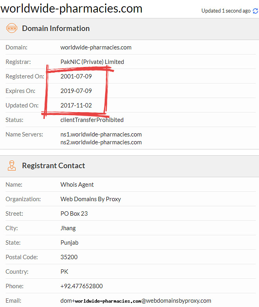Select state value Punjab
This screenshot has height=307, width=259.
coord(69,243)
